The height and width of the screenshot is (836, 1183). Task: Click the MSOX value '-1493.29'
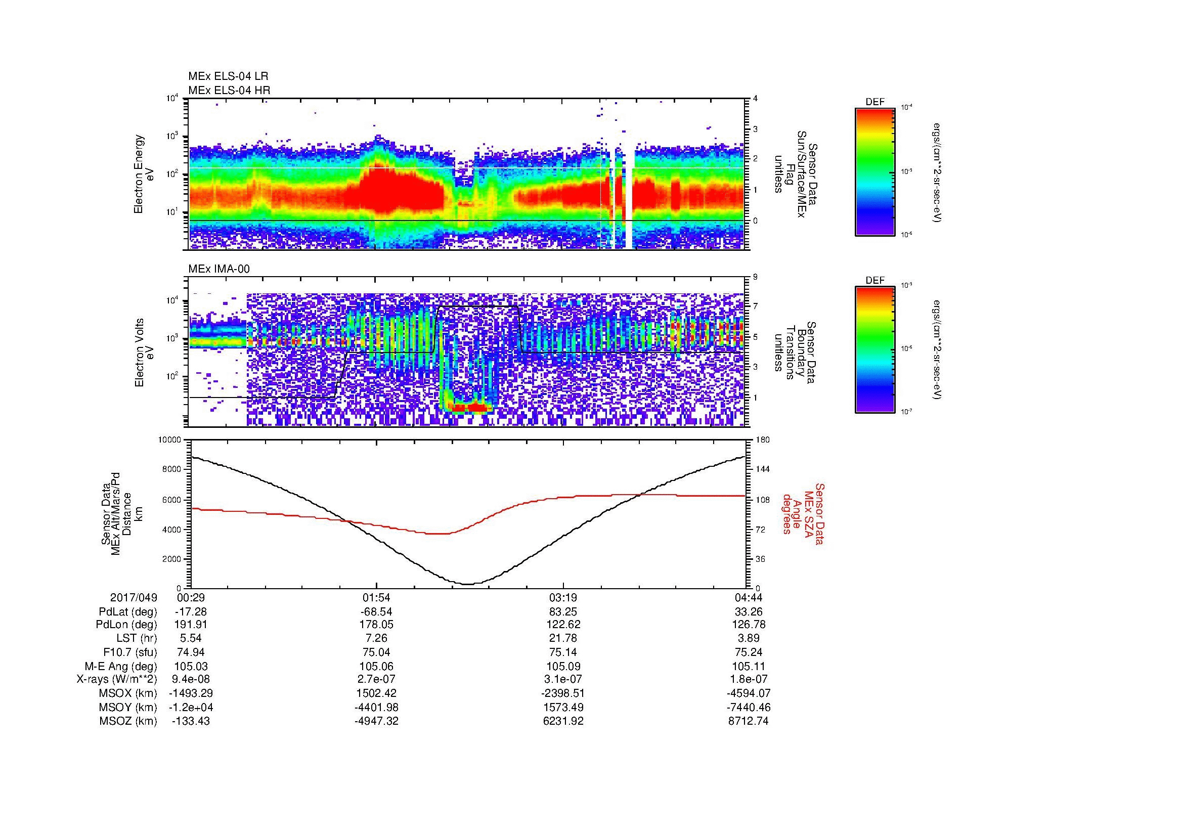click(x=191, y=693)
